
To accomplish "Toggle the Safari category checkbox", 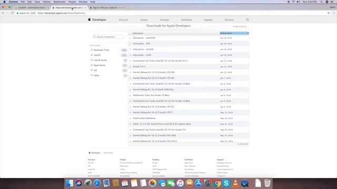I will (x=92, y=76).
